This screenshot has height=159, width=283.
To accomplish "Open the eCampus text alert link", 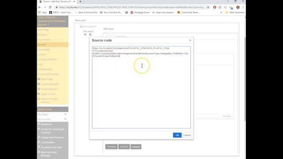I will (51, 147).
